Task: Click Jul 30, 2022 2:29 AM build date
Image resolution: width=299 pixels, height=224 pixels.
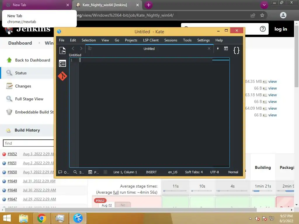Action: [39, 190]
